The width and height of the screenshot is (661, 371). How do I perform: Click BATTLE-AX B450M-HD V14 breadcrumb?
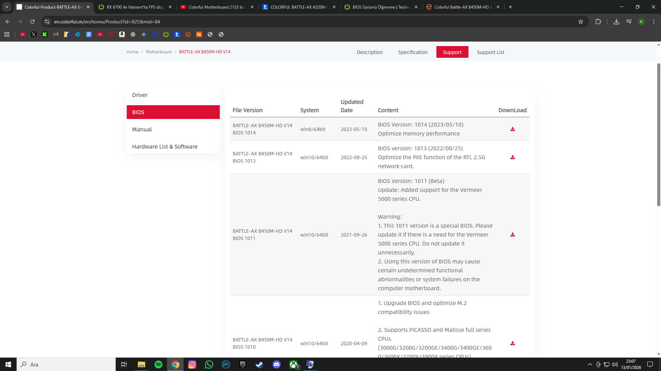click(x=205, y=52)
